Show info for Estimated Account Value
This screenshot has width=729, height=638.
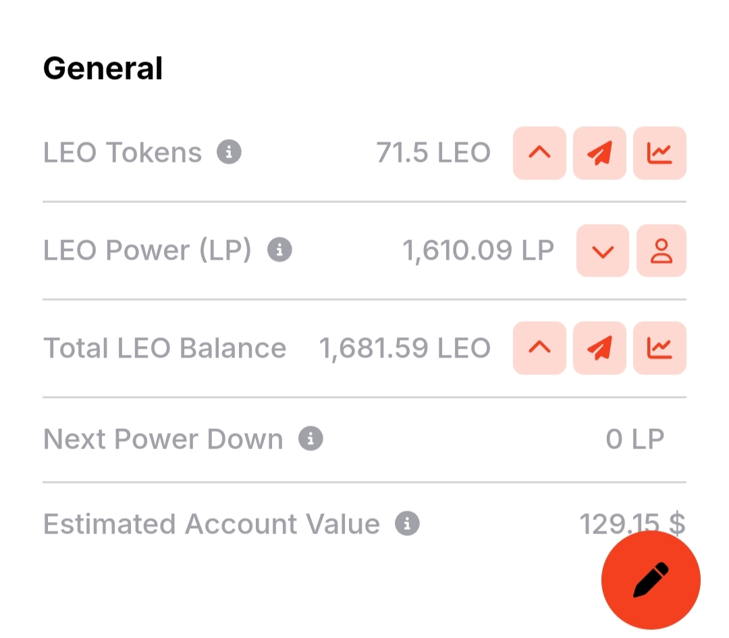click(407, 524)
